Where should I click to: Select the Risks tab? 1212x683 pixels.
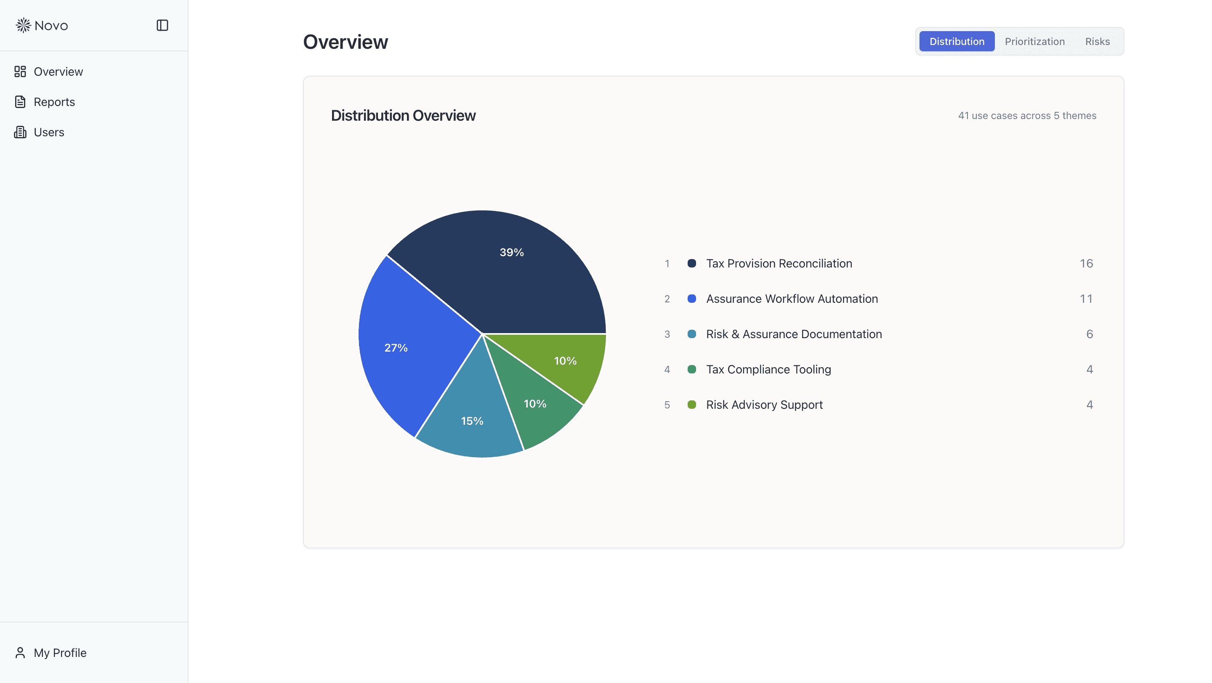click(x=1097, y=41)
